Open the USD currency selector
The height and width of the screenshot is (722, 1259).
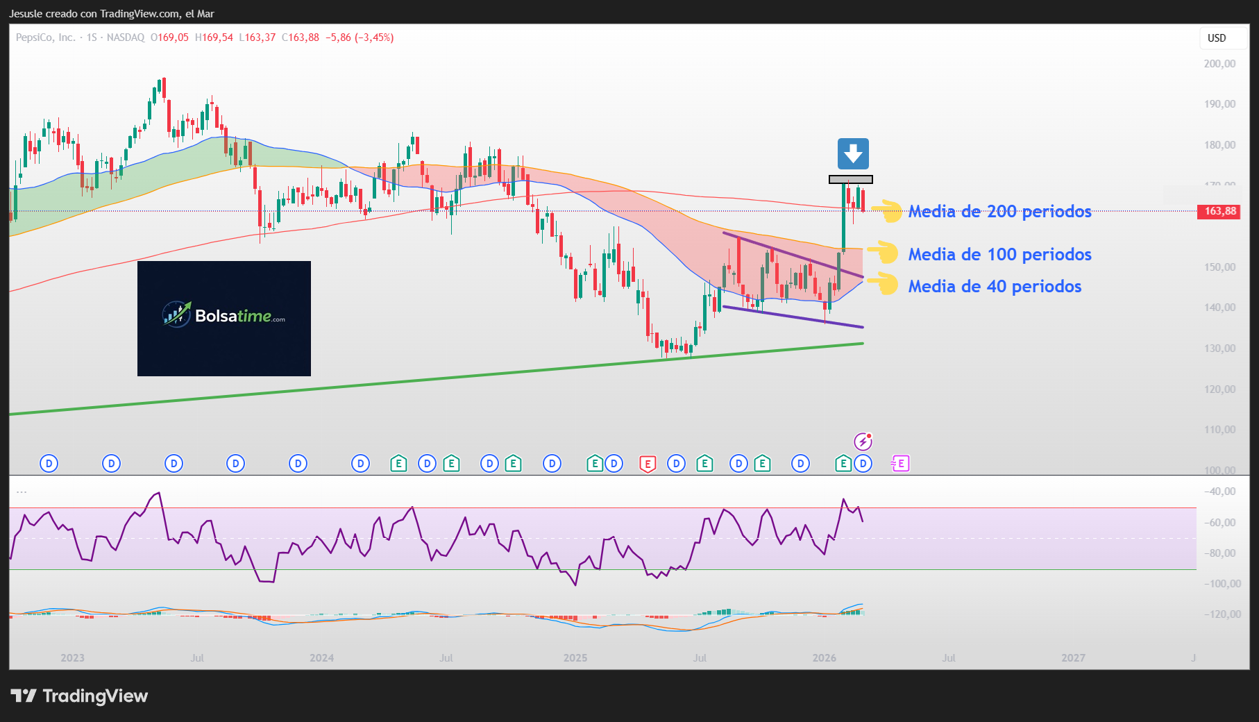[1216, 38]
